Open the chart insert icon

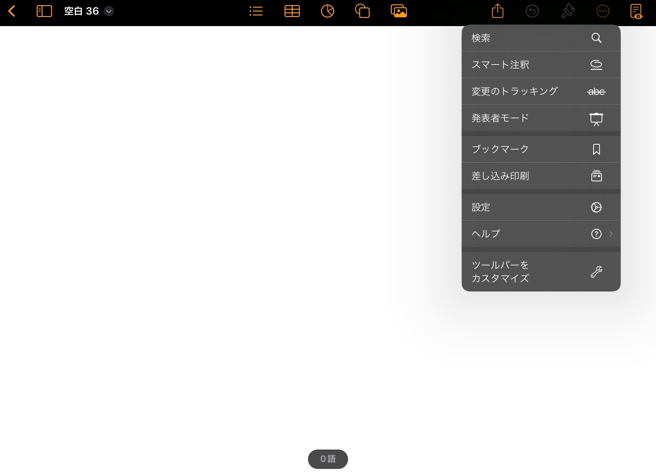click(x=327, y=12)
